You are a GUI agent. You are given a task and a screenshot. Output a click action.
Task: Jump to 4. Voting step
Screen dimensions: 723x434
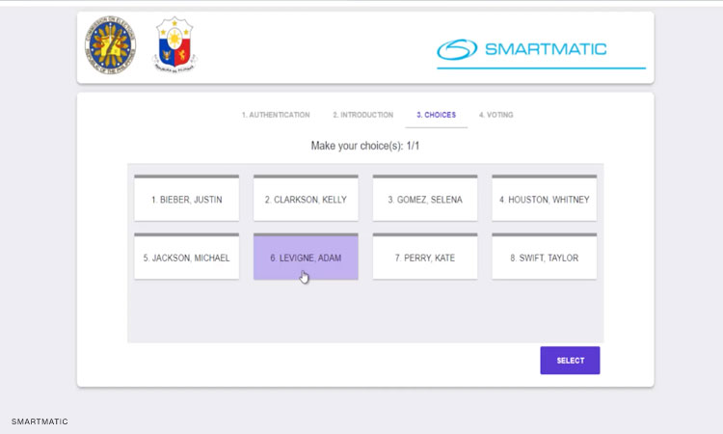pyautogui.click(x=496, y=115)
